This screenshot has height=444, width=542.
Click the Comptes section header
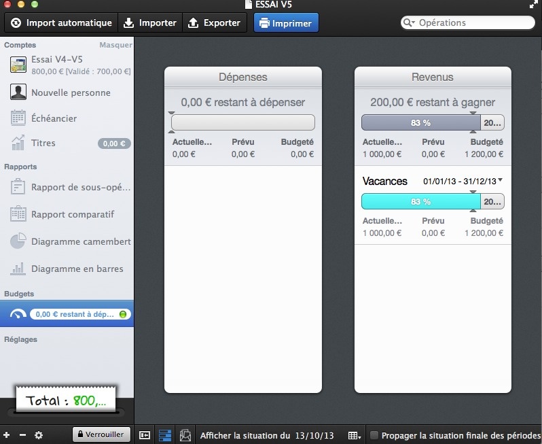tap(20, 45)
